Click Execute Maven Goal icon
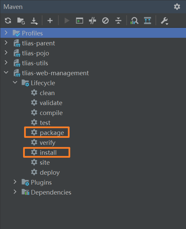 tap(80, 21)
